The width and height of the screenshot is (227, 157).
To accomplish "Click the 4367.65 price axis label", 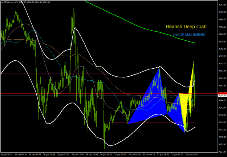I will pyautogui.click(x=223, y=5).
